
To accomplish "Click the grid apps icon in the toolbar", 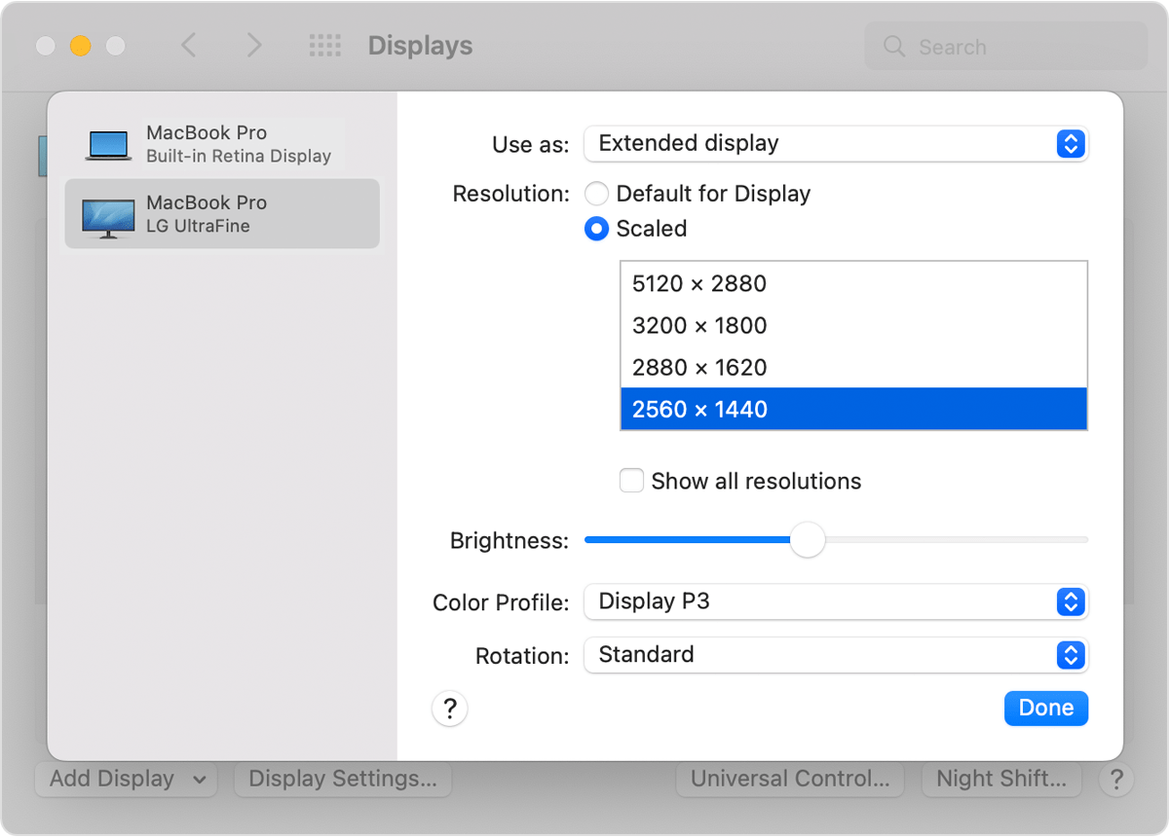I will pos(325,45).
